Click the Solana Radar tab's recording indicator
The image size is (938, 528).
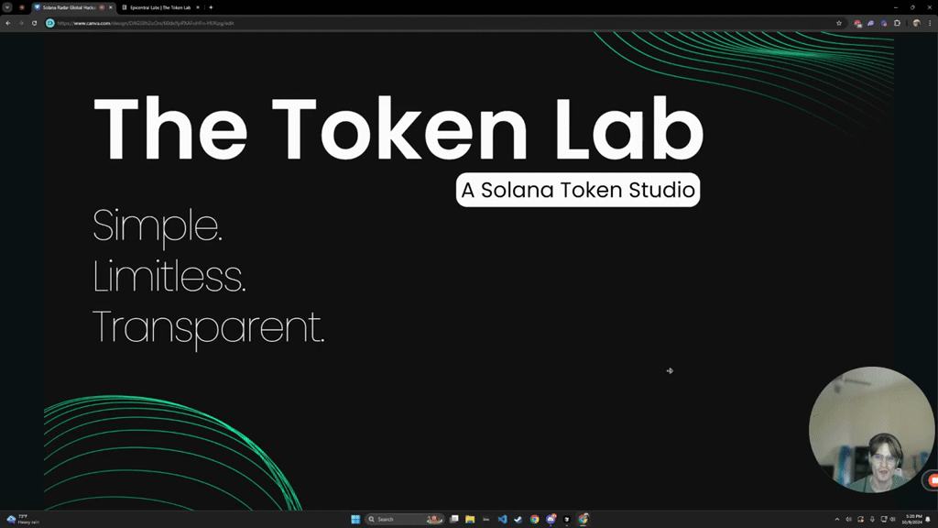click(102, 7)
